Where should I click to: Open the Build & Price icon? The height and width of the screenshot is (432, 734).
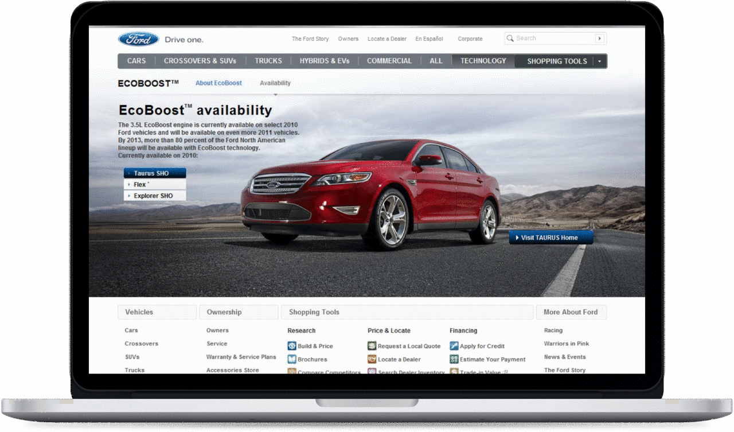tap(292, 346)
